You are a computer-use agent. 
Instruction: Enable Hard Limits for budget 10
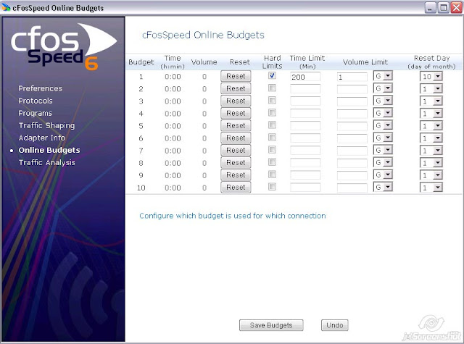click(x=272, y=187)
